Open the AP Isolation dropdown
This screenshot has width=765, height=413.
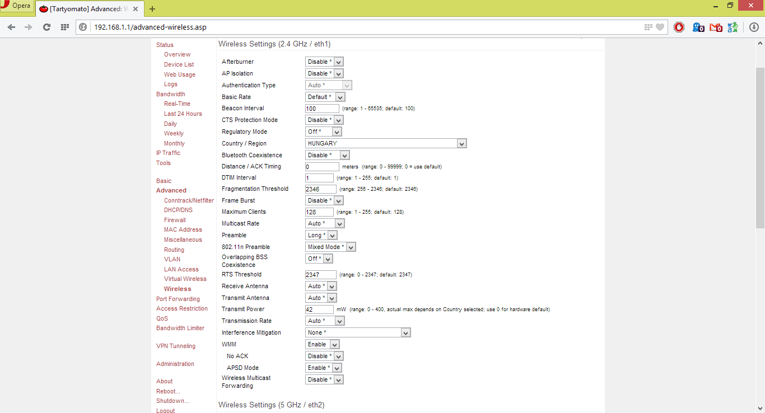tap(324, 73)
